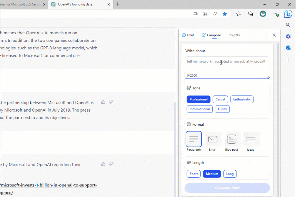Click the resize handle of the Write about box
This screenshot has width=296, height=197.
268,77
